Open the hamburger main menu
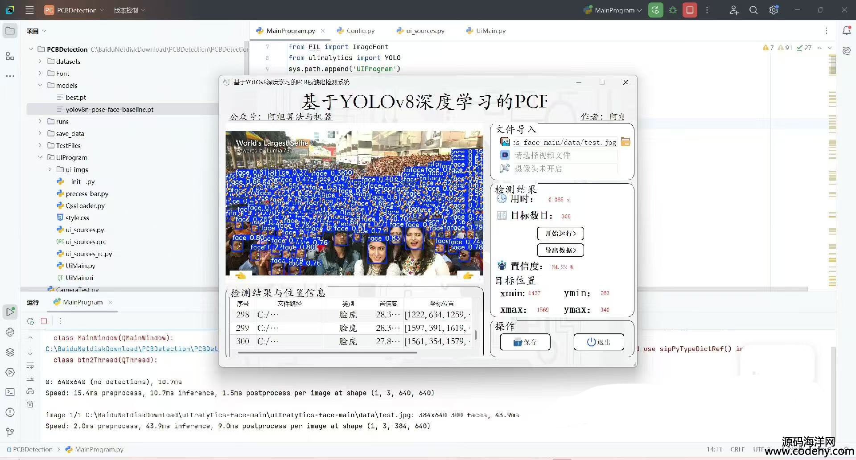Viewport: 856px width, 460px height. tap(29, 10)
